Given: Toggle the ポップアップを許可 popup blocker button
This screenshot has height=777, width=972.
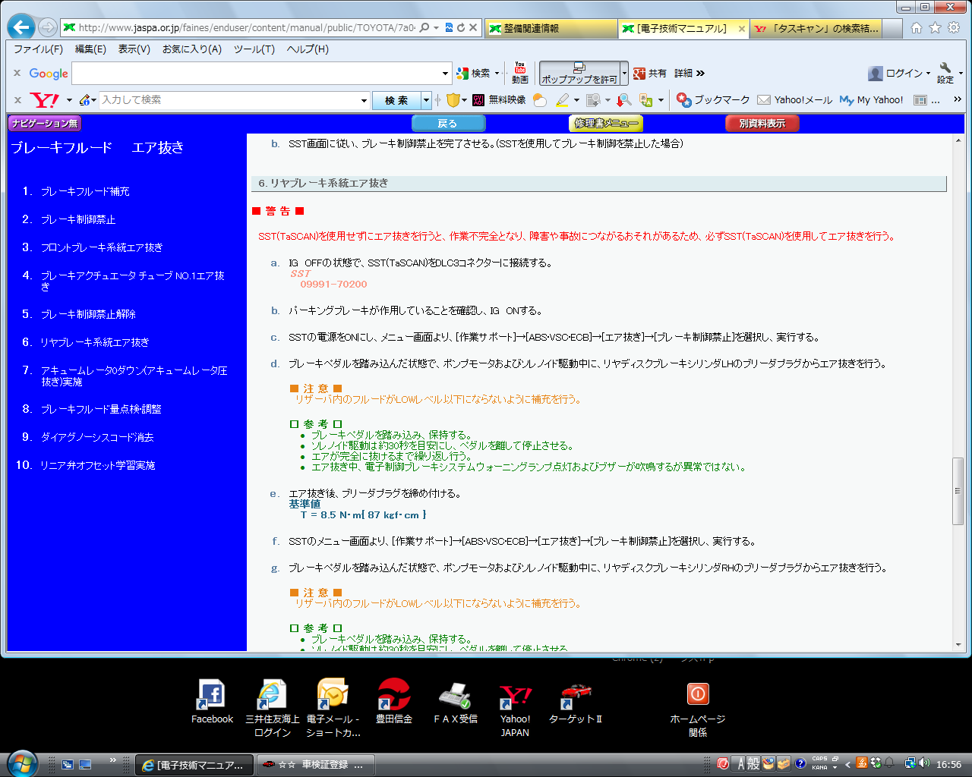Looking at the screenshot, I should [579, 73].
